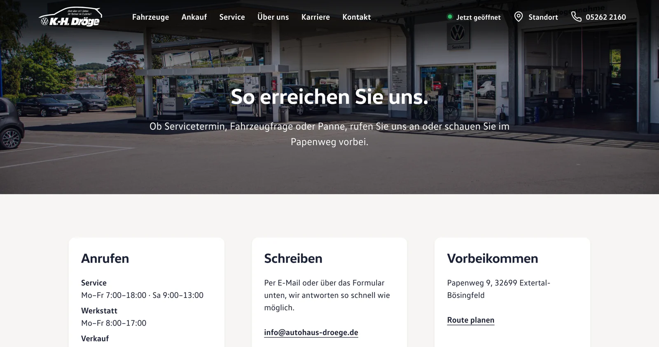Click the location pin icon
This screenshot has height=347, width=659.
tap(519, 16)
